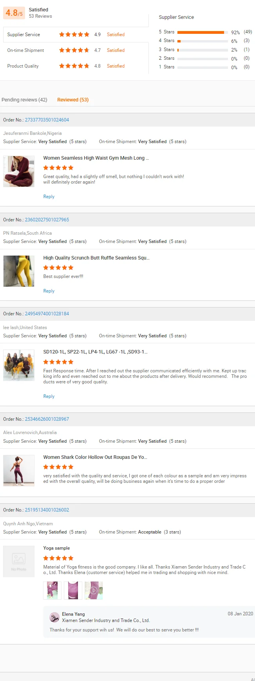255x681 pixels.
Task: View second review photo showing purple top
Action: [x=73, y=591]
